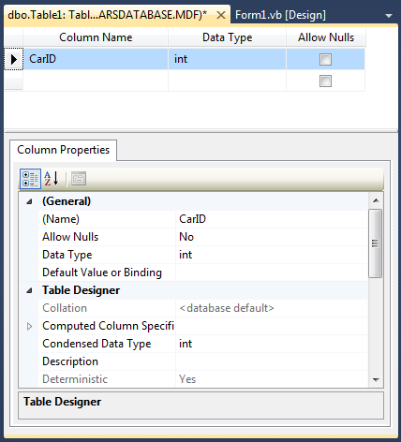Click the empty row's selector cell

click(x=14, y=81)
